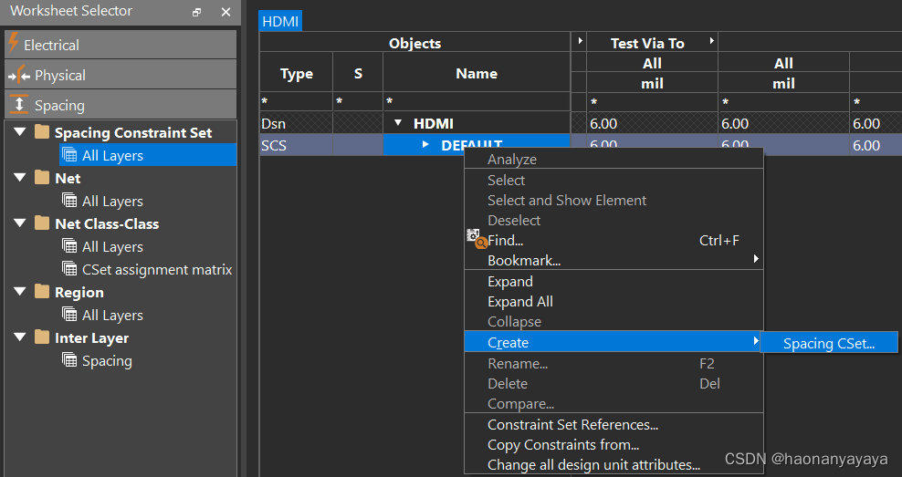
Task: Choose Rename from the context menu
Action: coord(614,363)
